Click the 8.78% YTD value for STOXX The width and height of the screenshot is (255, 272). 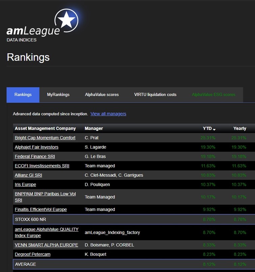(209, 220)
